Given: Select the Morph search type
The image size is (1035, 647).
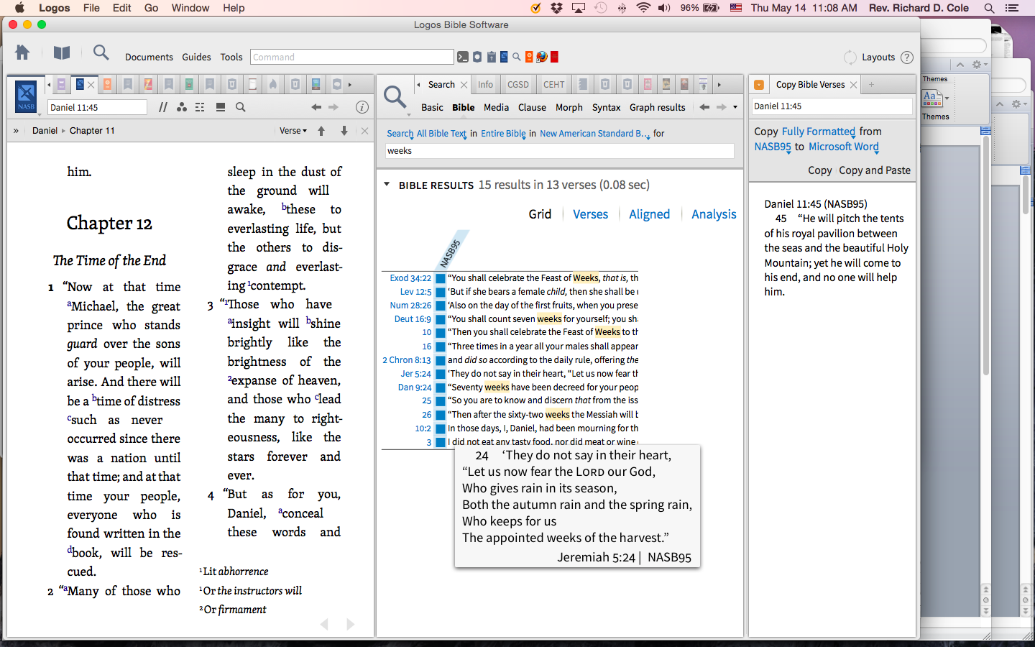Looking at the screenshot, I should point(569,107).
